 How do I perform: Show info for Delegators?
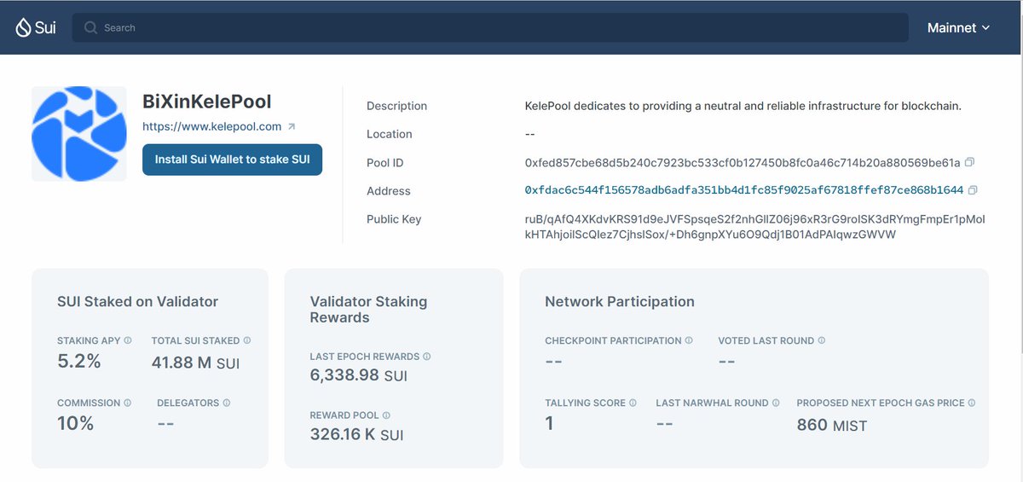click(226, 403)
